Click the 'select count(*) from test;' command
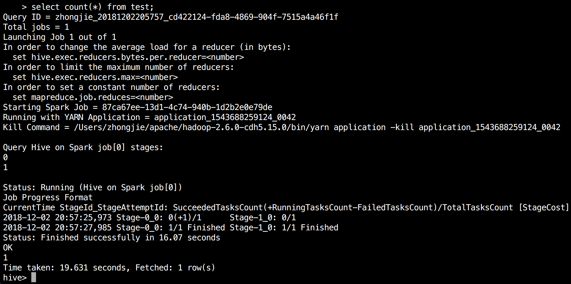Viewport: 571px width, 284px height. (92, 7)
